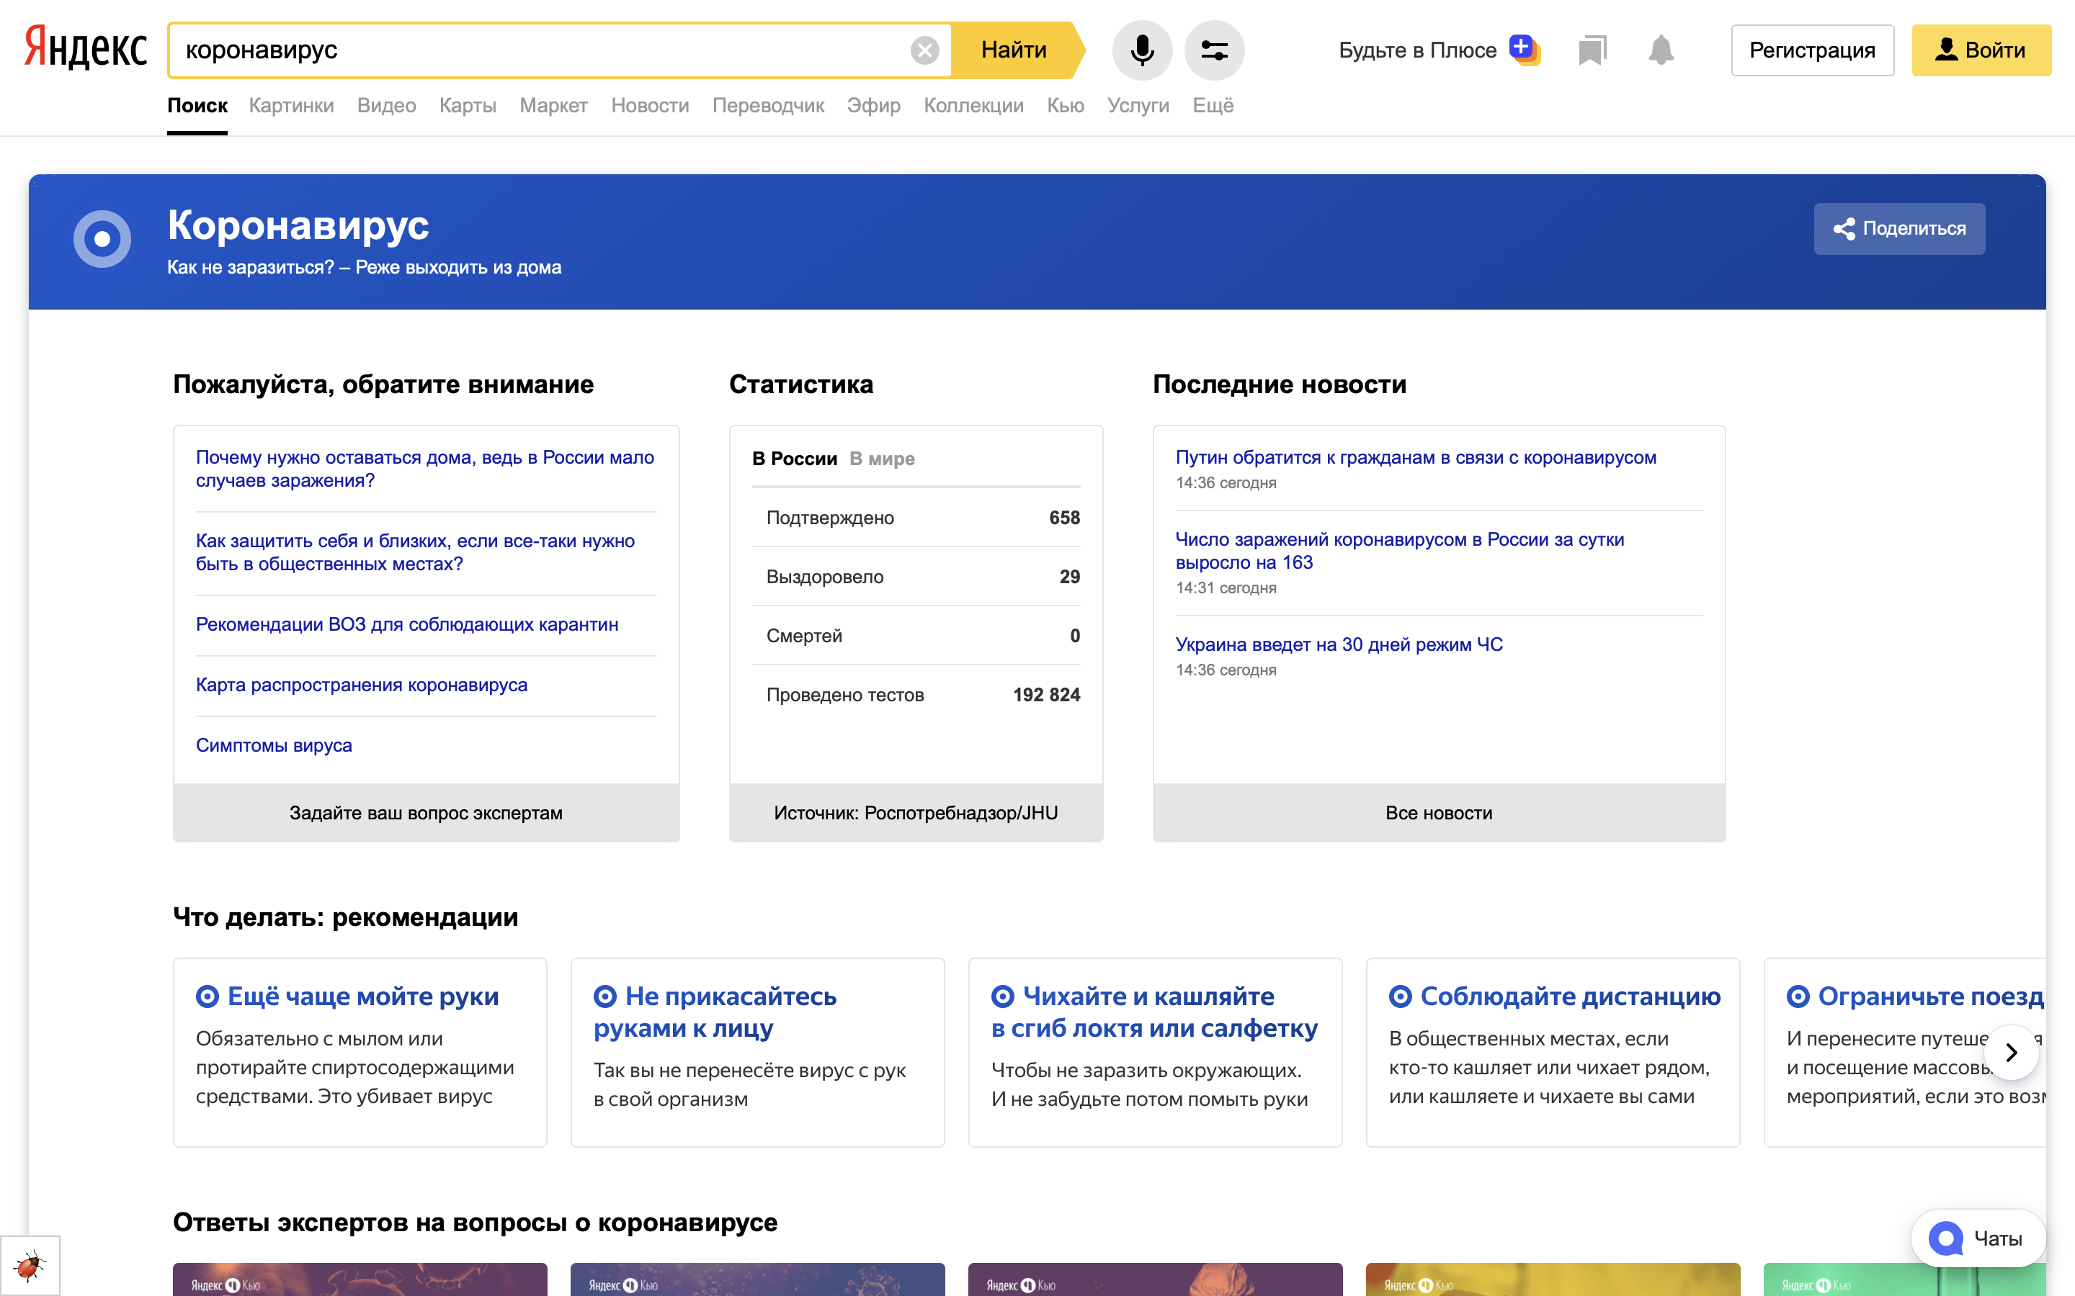The width and height of the screenshot is (2075, 1296).
Task: Select В России statistics view
Action: [x=794, y=459]
